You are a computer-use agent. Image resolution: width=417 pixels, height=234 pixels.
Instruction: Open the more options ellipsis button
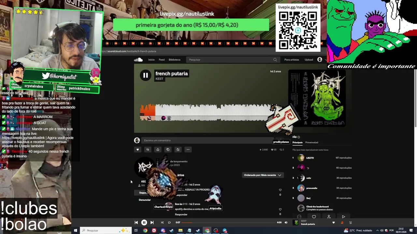[x=188, y=149]
